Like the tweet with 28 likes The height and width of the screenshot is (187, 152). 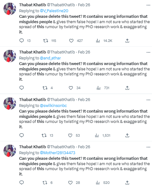point(70,183)
